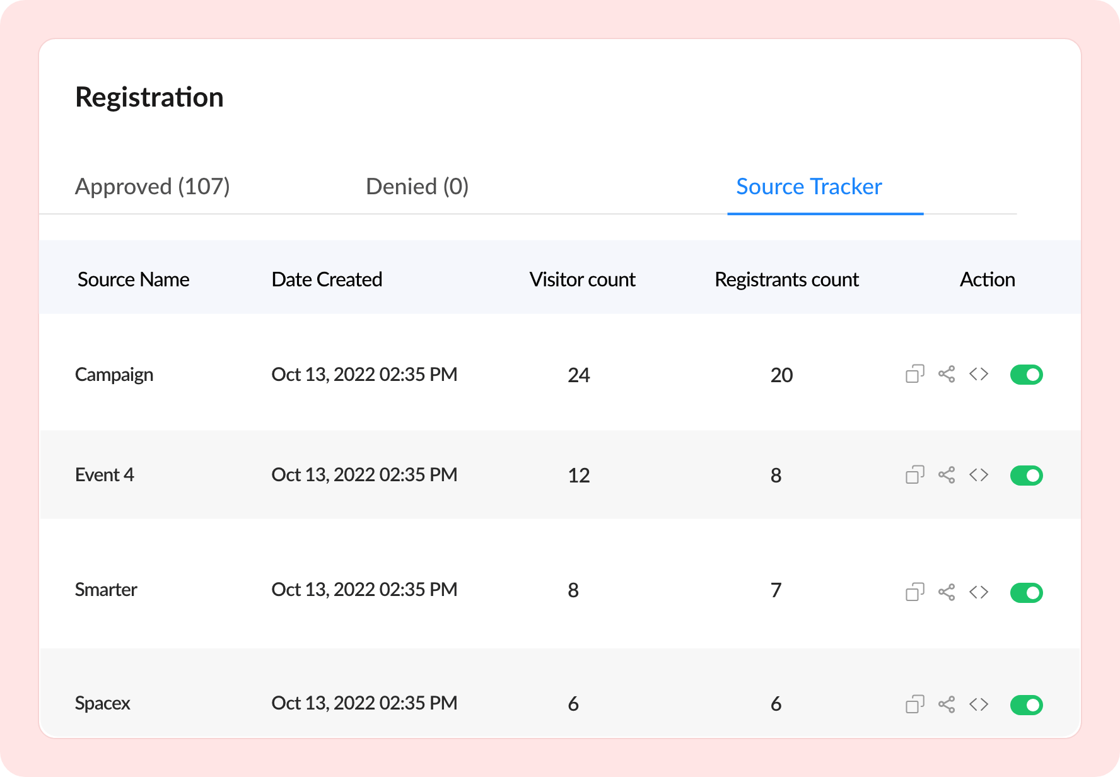Copy the Spacex source link
Image resolution: width=1120 pixels, height=777 pixels.
pos(914,704)
